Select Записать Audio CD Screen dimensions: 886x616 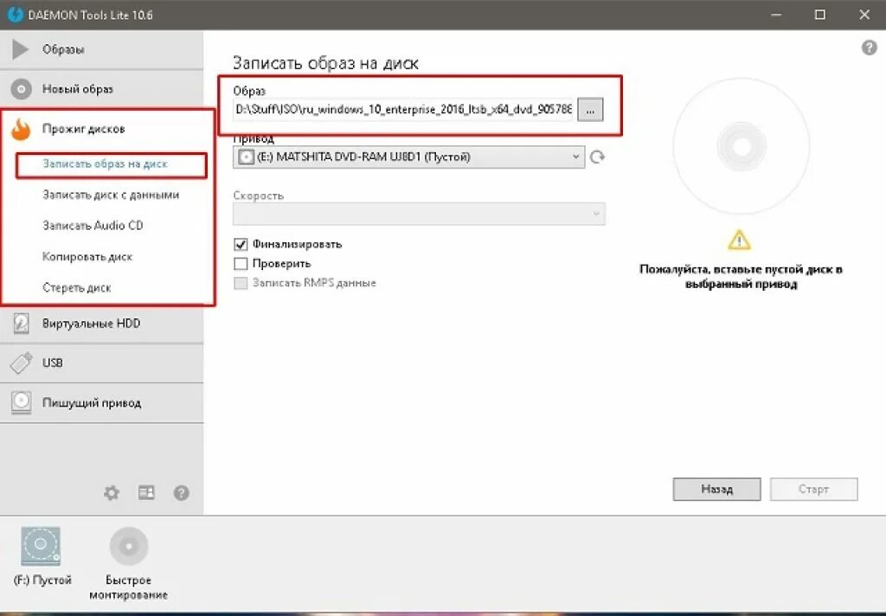93,226
